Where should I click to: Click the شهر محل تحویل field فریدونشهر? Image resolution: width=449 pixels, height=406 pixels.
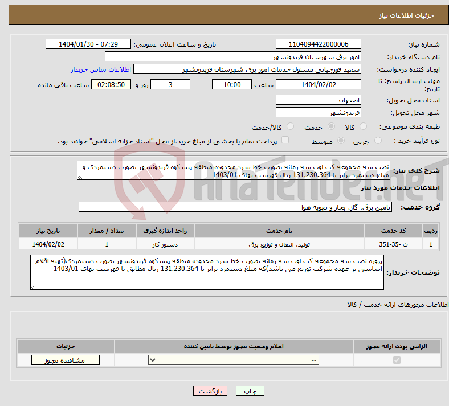pos(318,112)
